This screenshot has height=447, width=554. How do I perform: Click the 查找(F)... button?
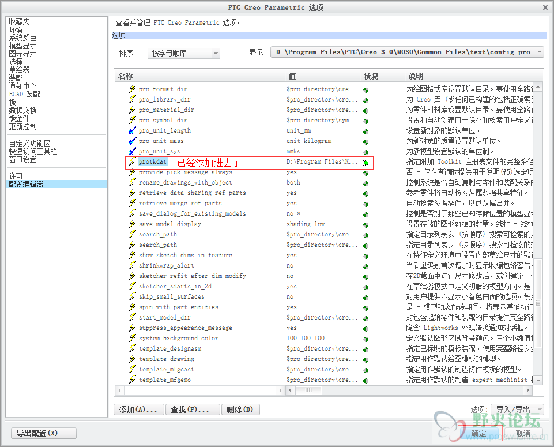click(x=193, y=410)
